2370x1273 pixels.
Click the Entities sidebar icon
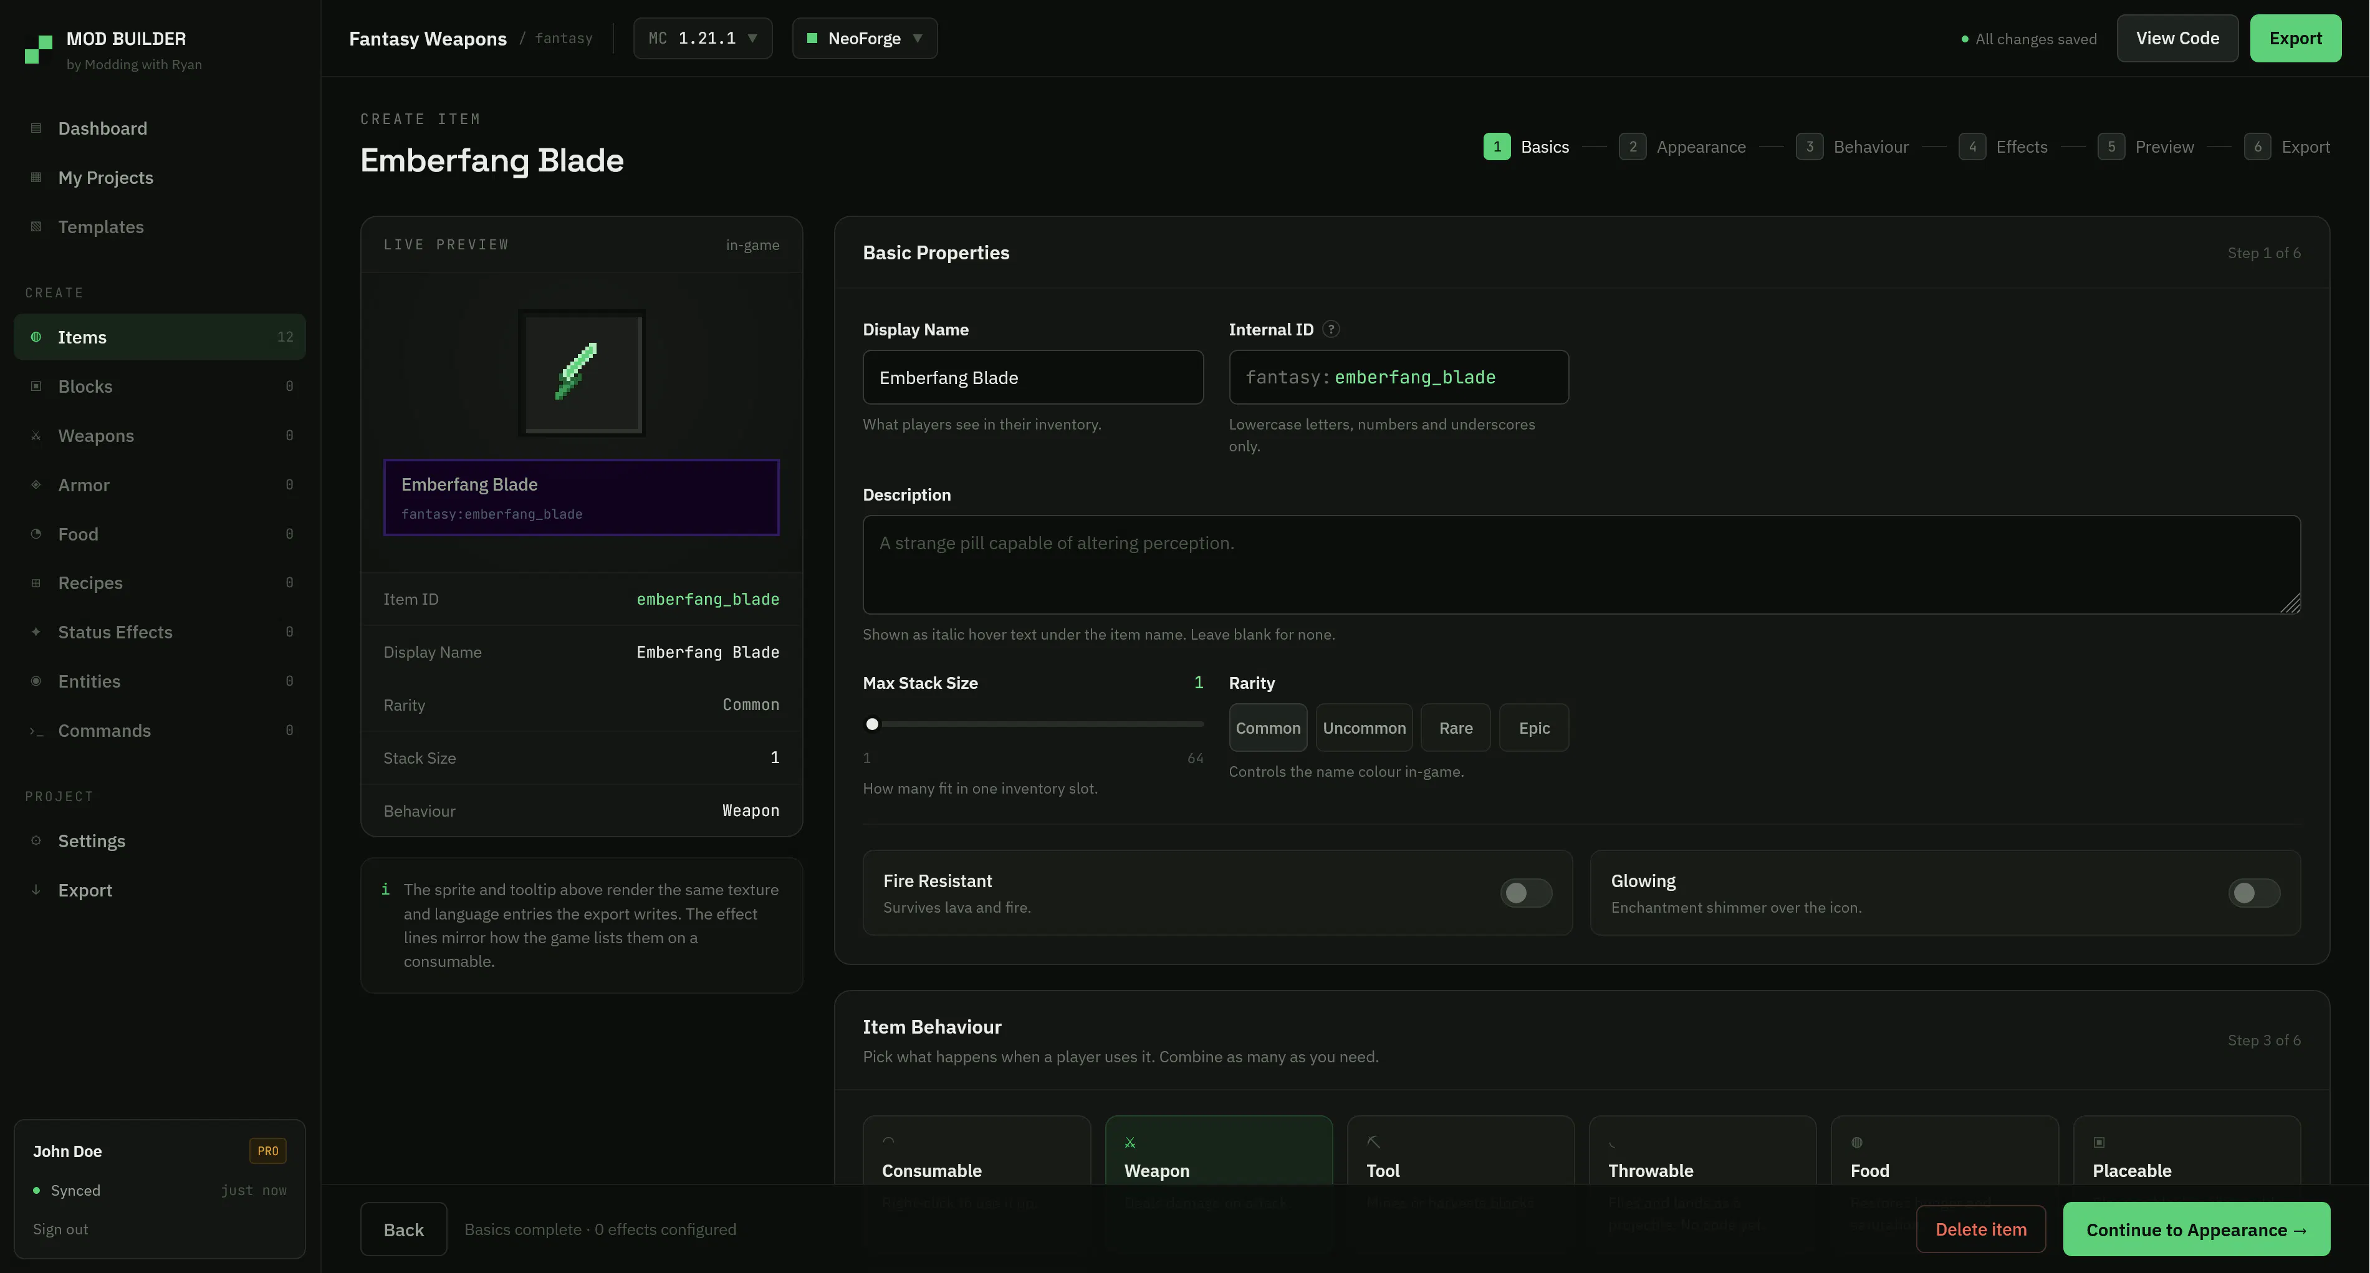click(x=36, y=681)
